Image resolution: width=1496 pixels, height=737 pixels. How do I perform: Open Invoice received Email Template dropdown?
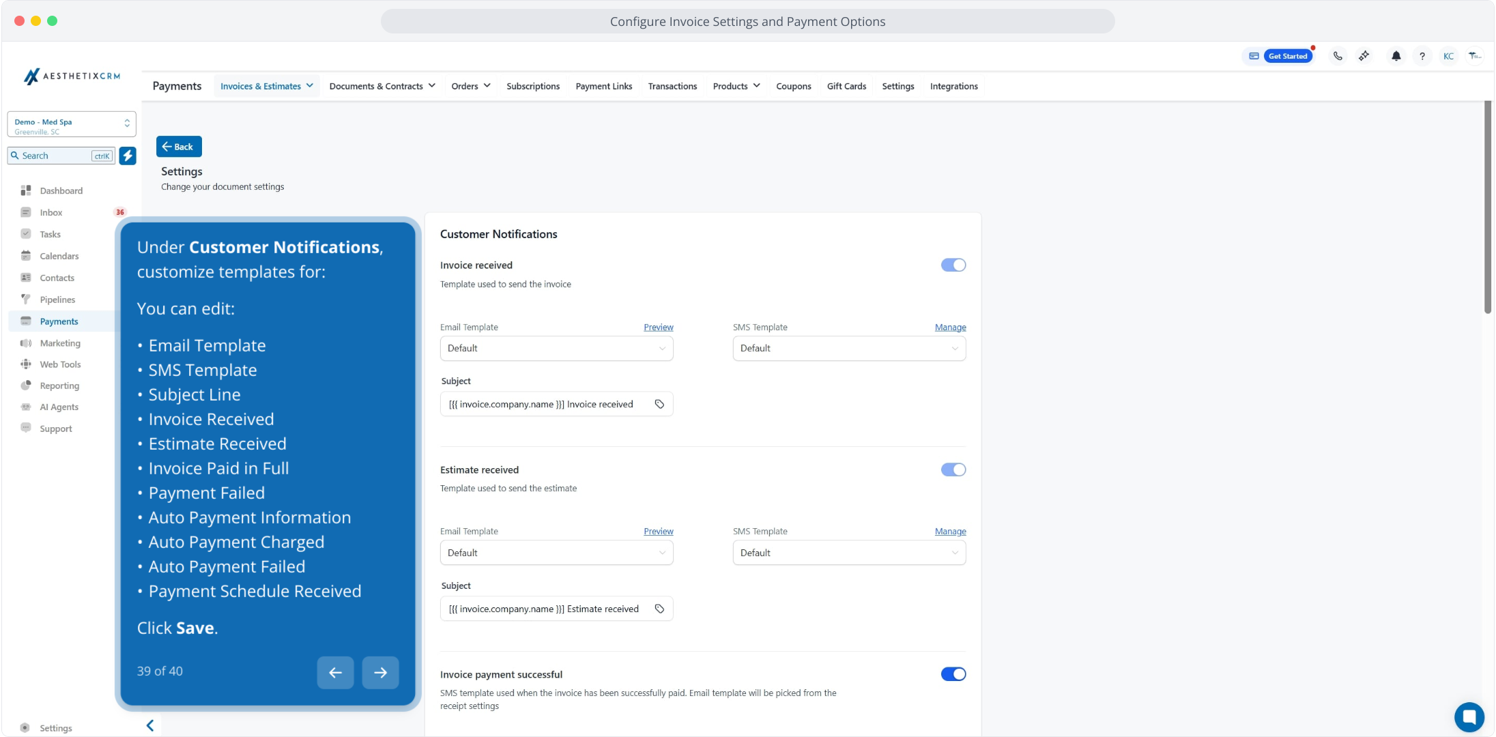(x=556, y=348)
